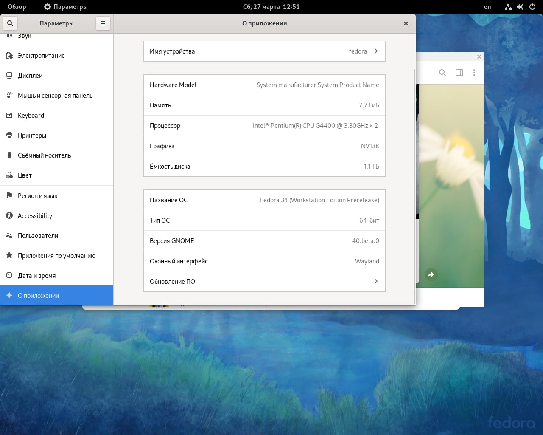Open the Имя устройства row

[x=264, y=51]
